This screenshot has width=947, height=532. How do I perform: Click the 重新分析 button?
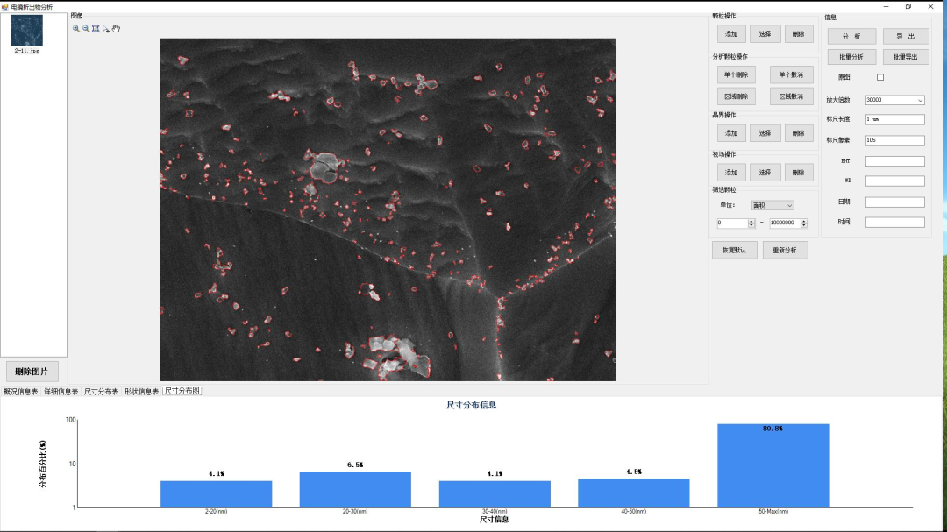coord(785,250)
